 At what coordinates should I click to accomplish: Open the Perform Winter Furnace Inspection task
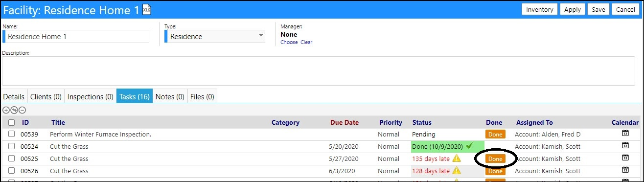[100, 134]
